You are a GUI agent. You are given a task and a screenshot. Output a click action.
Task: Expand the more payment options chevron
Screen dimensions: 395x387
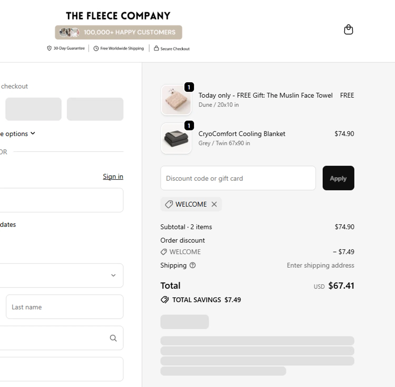33,133
